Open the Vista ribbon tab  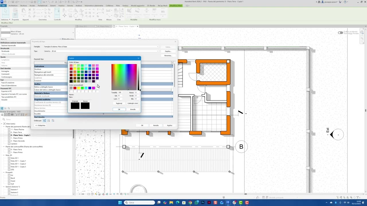tap(118, 5)
